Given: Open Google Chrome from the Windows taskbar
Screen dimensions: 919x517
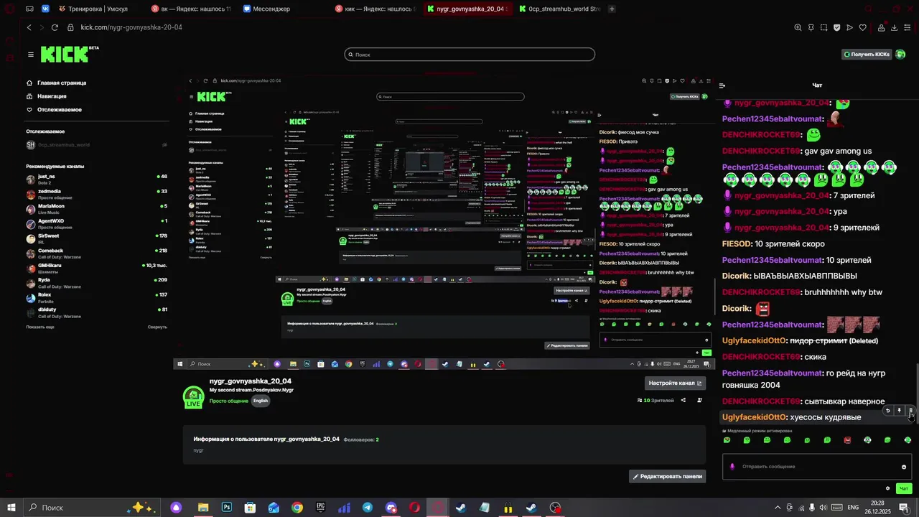Looking at the screenshot, I should click(297, 508).
